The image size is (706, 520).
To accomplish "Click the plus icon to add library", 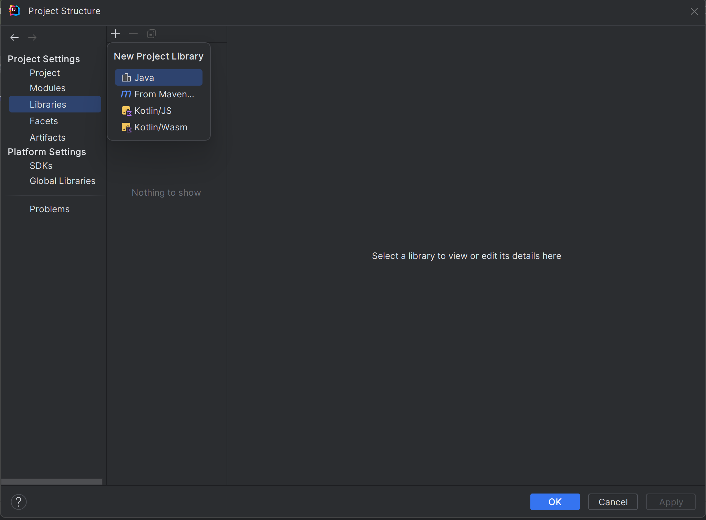I will coord(115,34).
